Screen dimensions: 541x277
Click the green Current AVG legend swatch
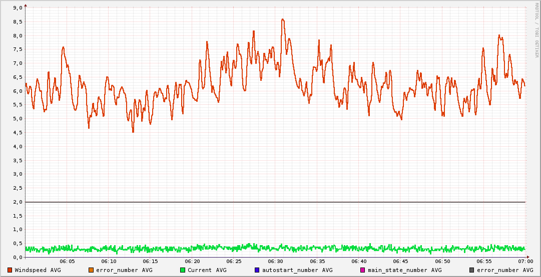coord(183,270)
